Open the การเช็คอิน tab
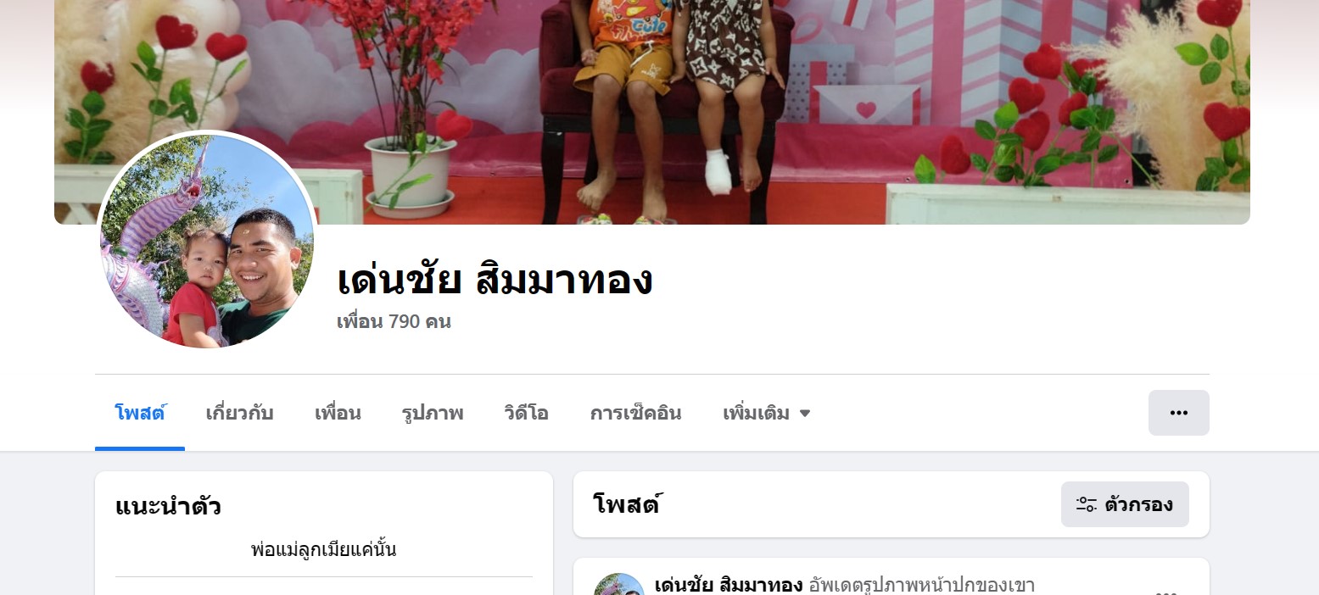 (x=635, y=414)
